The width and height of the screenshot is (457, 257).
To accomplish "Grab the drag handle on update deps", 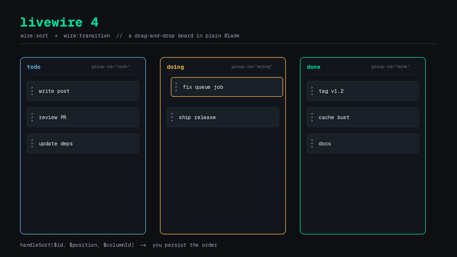I will pos(32,144).
